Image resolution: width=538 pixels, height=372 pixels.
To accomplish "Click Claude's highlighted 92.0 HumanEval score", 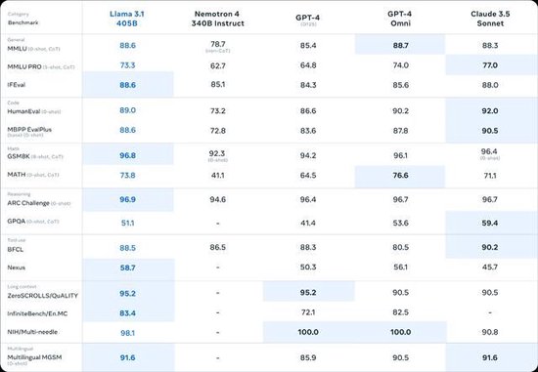I will point(490,111).
